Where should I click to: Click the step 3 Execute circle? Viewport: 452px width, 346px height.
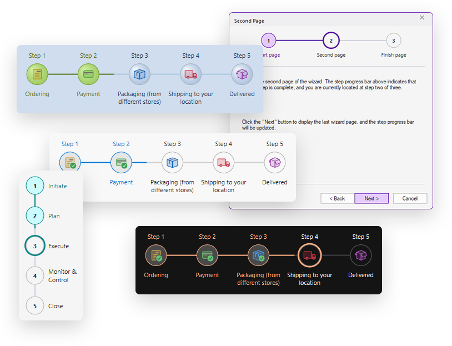coord(35,246)
